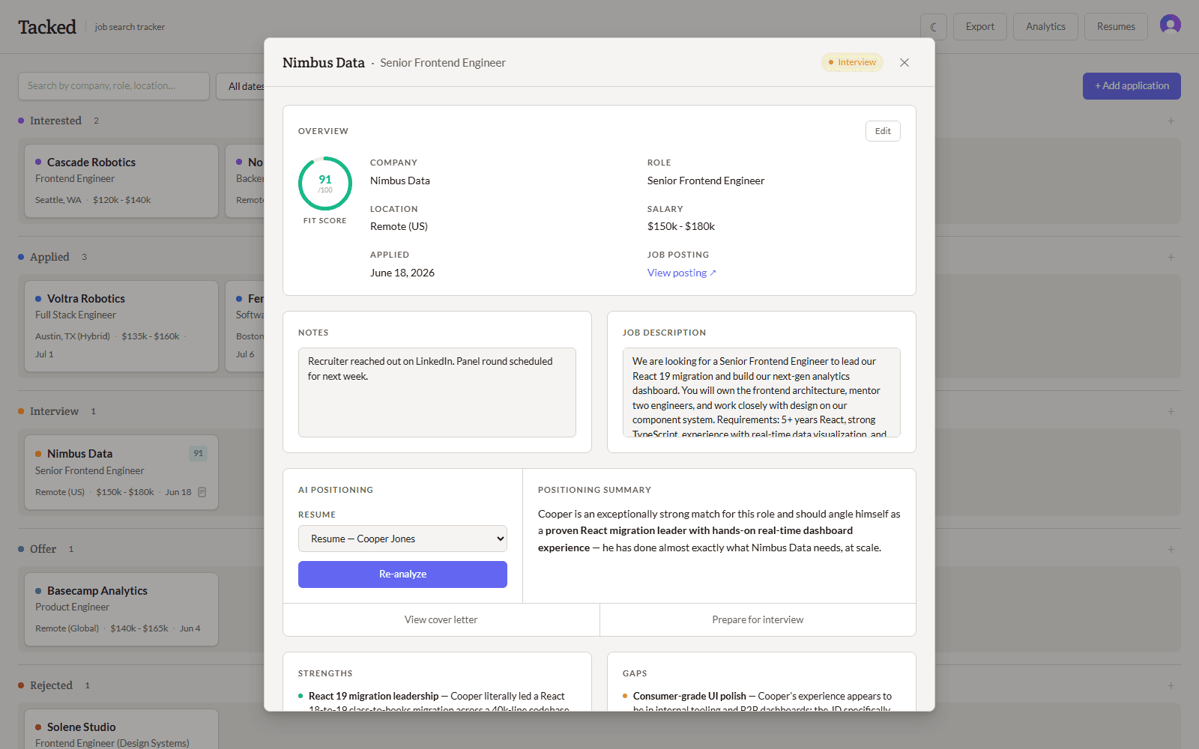
Task: Edit the overview details
Action: [883, 131]
